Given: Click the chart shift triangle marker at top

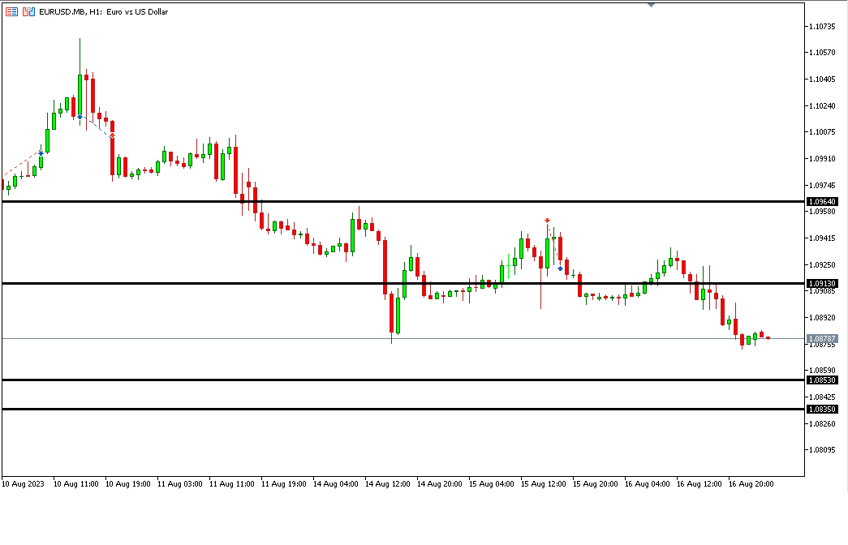Looking at the screenshot, I should tap(651, 5).
